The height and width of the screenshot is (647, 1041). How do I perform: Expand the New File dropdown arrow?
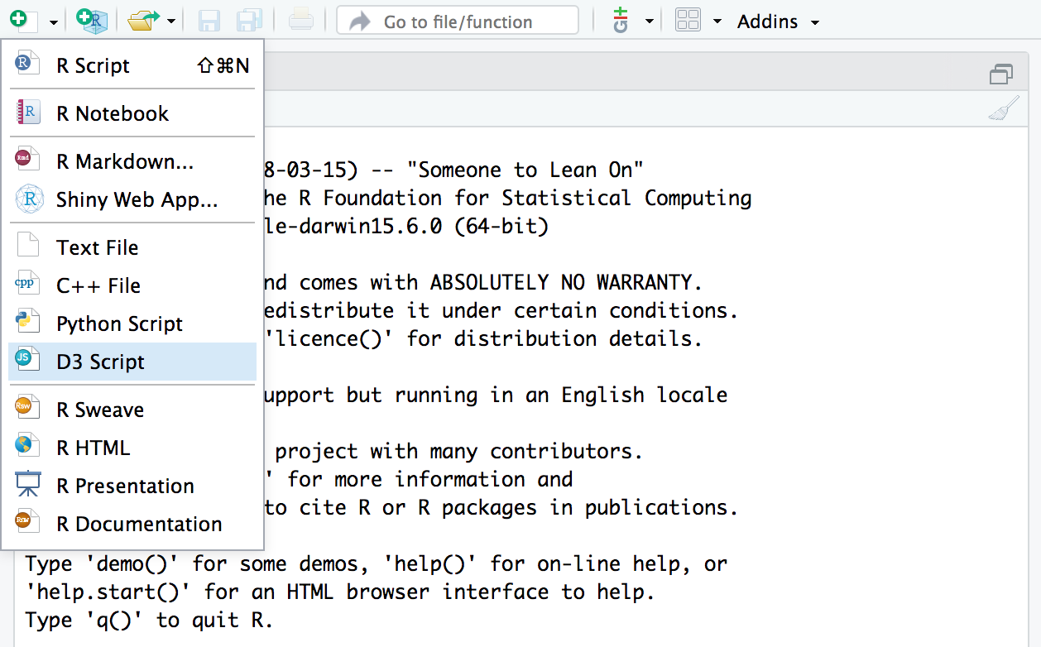point(53,22)
